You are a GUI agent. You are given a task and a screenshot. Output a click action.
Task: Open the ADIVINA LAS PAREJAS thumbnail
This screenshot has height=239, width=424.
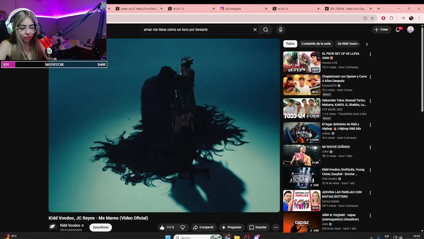point(302,200)
